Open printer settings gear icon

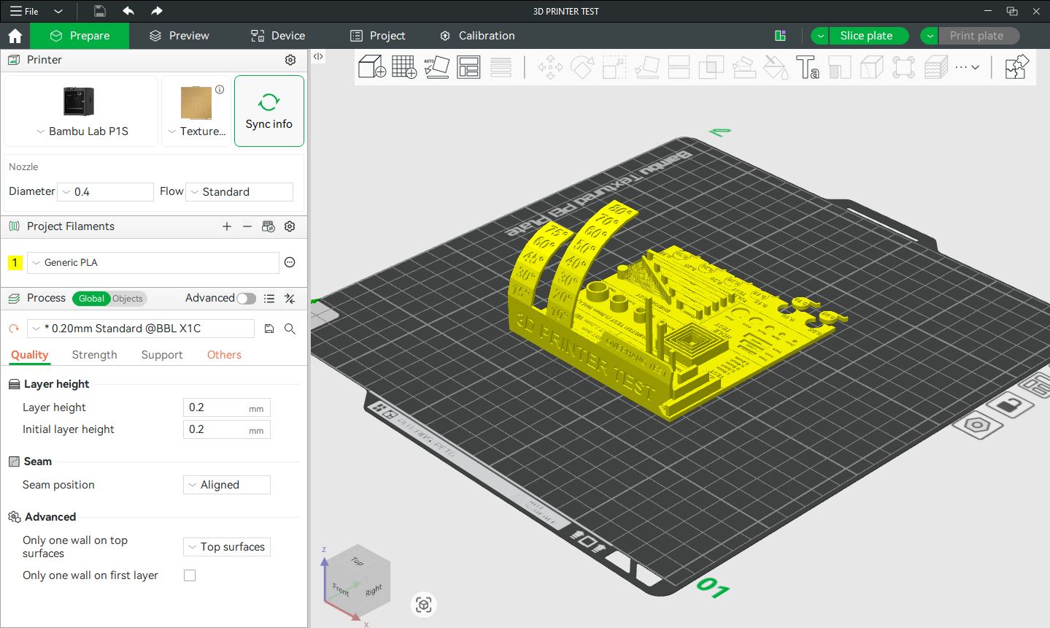(290, 60)
